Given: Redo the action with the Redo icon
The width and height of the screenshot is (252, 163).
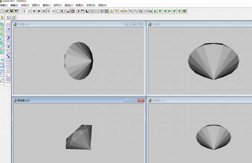Looking at the screenshot, I should pyautogui.click(x=13, y=17).
